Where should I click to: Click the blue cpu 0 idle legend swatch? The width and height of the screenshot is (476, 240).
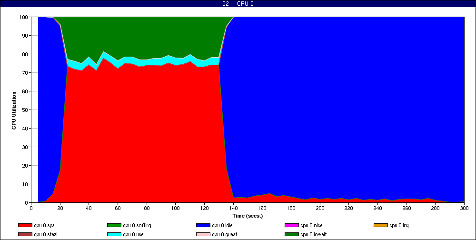203,225
